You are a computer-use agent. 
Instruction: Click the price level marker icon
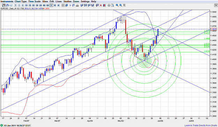click(74, 5)
